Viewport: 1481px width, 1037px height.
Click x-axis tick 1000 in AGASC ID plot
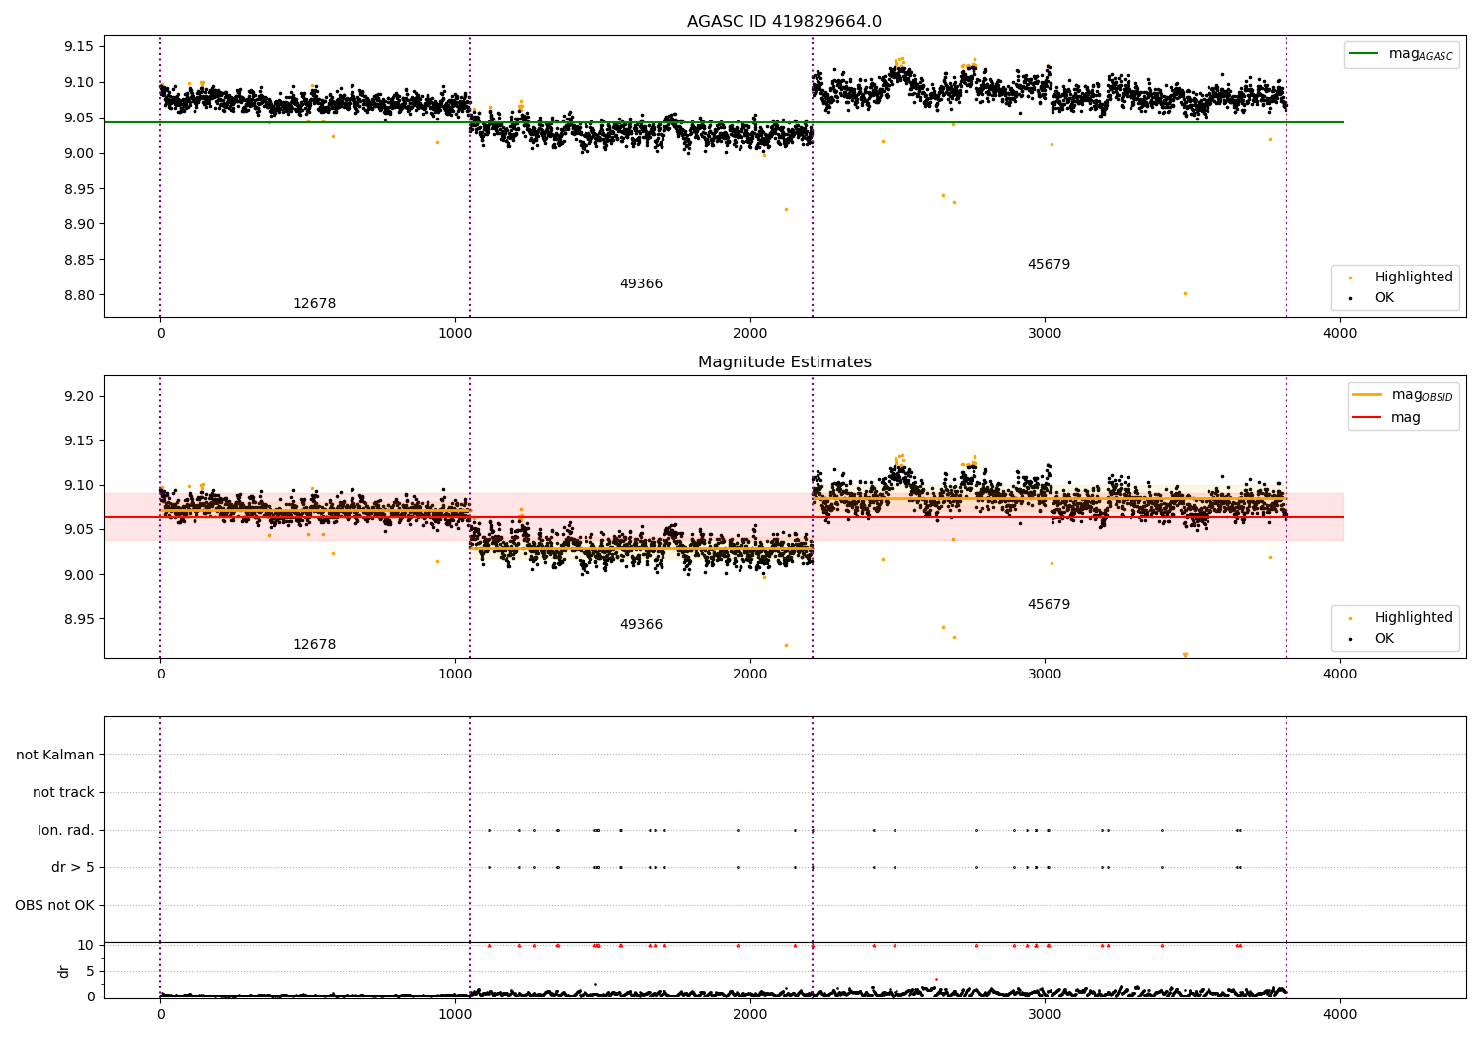tap(455, 333)
